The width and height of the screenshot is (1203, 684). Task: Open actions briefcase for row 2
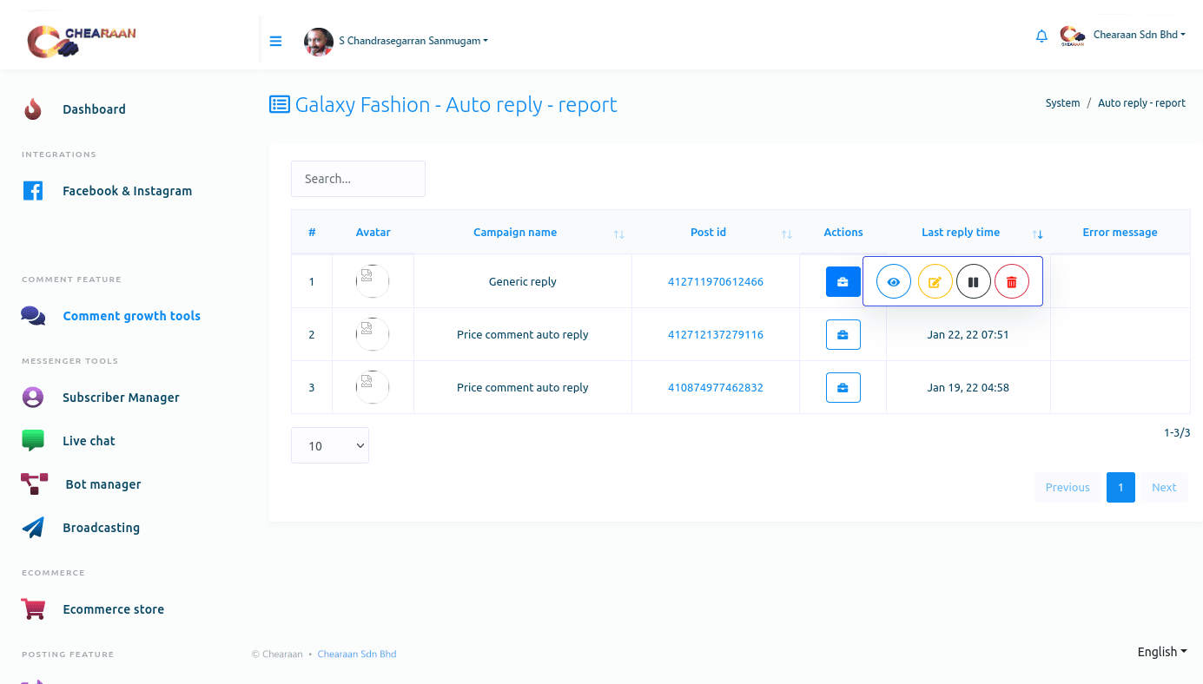click(x=843, y=335)
